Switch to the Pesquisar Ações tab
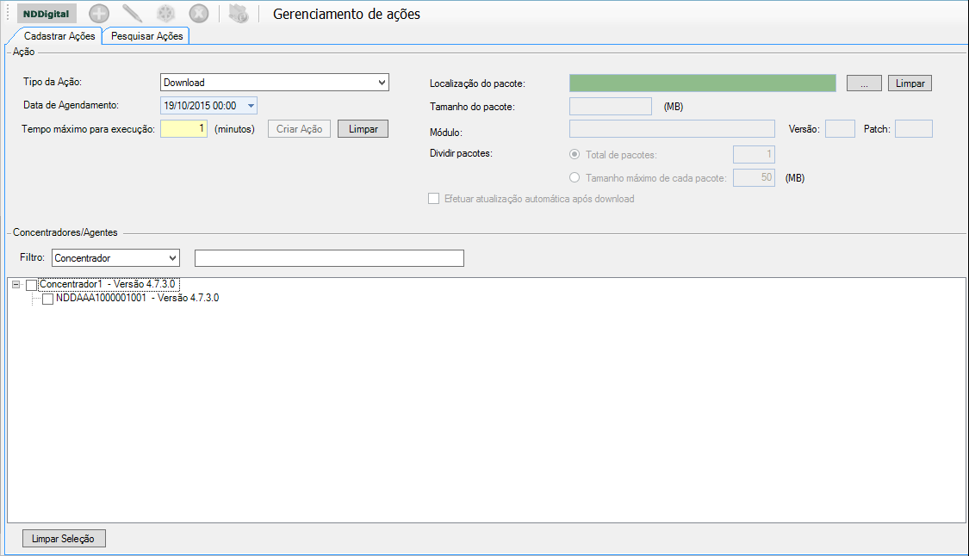Image resolution: width=969 pixels, height=556 pixels. [x=146, y=36]
